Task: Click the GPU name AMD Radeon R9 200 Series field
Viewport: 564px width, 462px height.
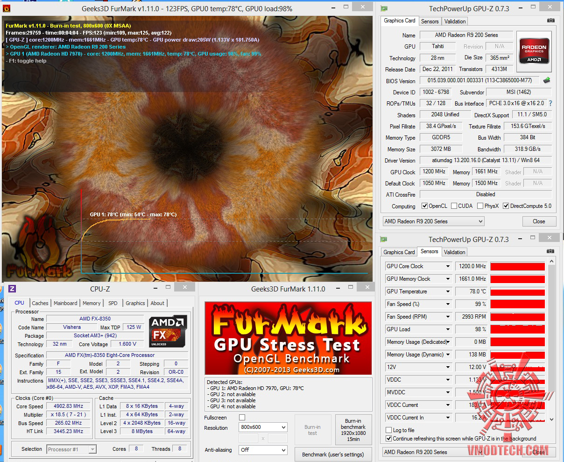Action: click(x=466, y=35)
